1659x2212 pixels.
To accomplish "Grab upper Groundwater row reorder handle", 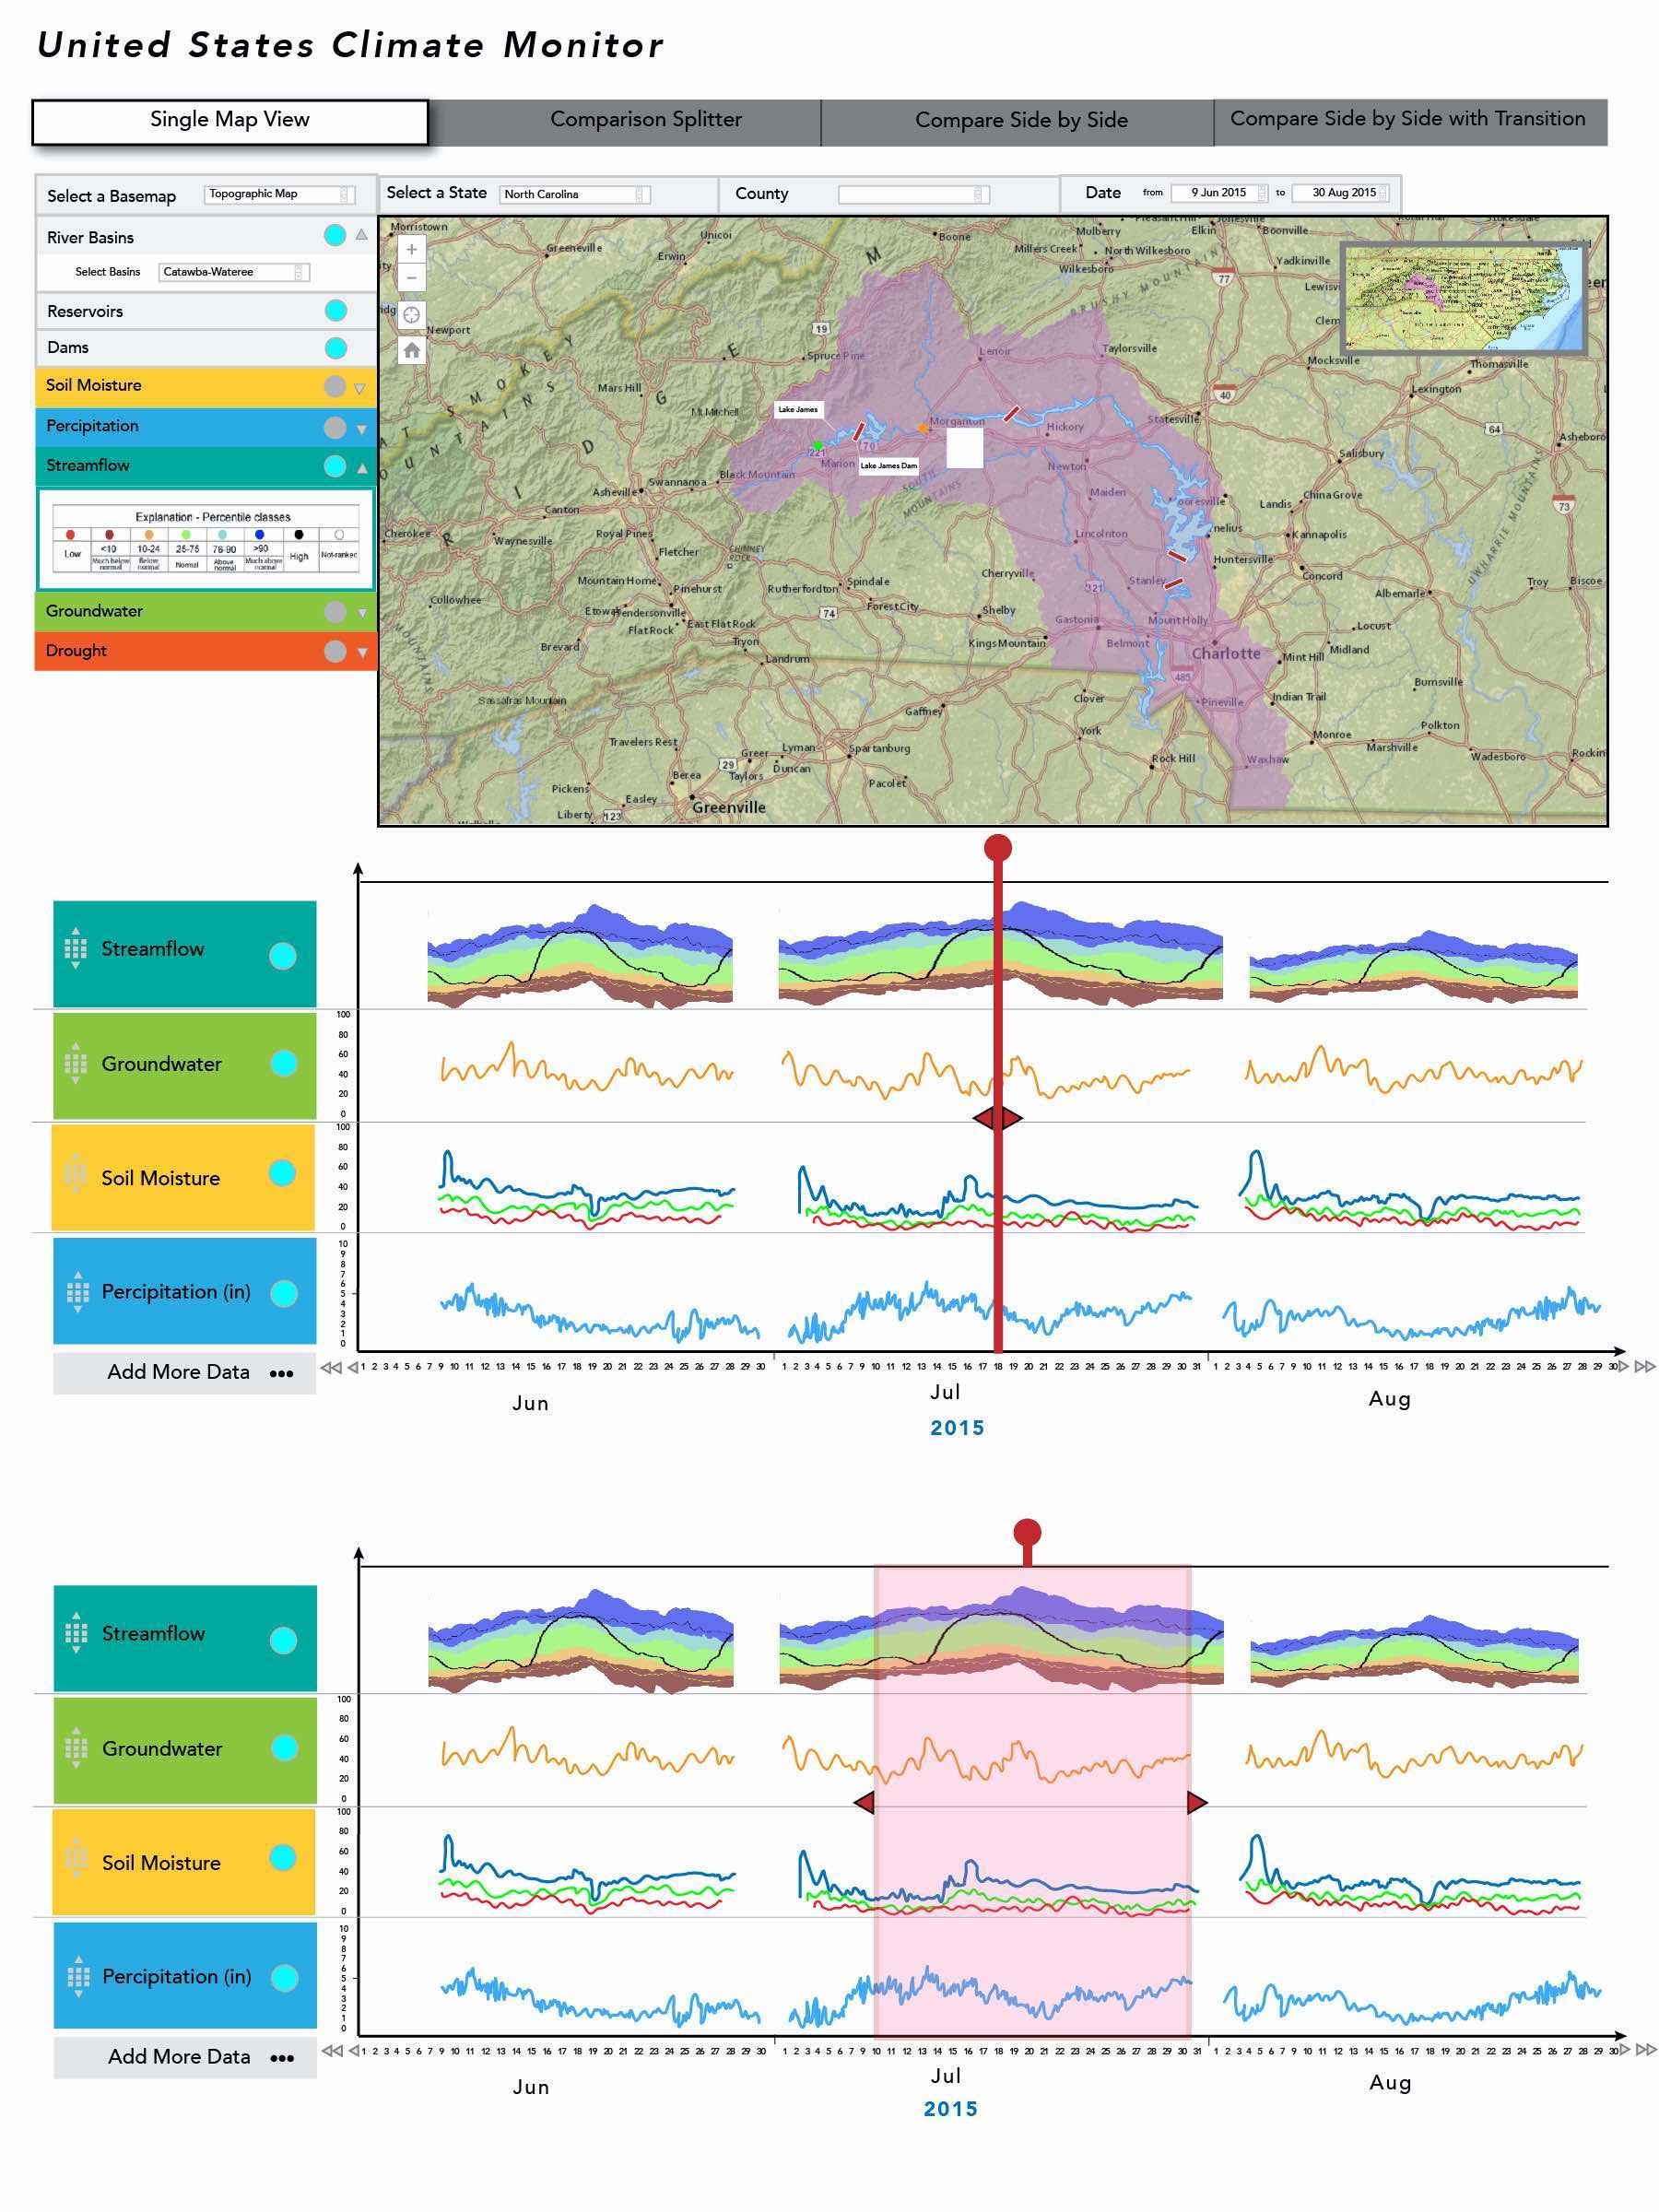I will (x=75, y=1063).
